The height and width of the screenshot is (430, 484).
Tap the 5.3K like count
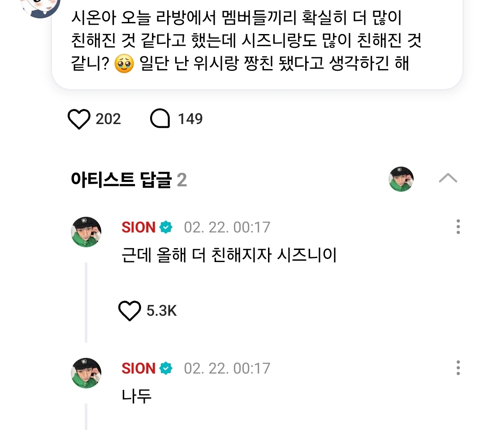(x=162, y=310)
